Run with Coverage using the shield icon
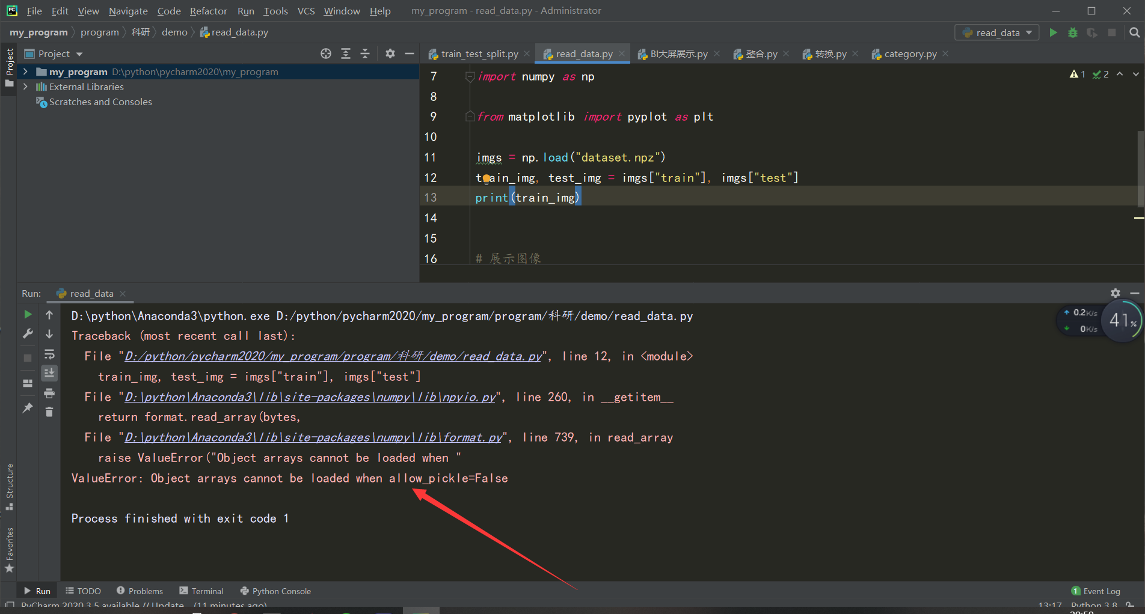Screen dimensions: 1145x614 tap(1092, 32)
